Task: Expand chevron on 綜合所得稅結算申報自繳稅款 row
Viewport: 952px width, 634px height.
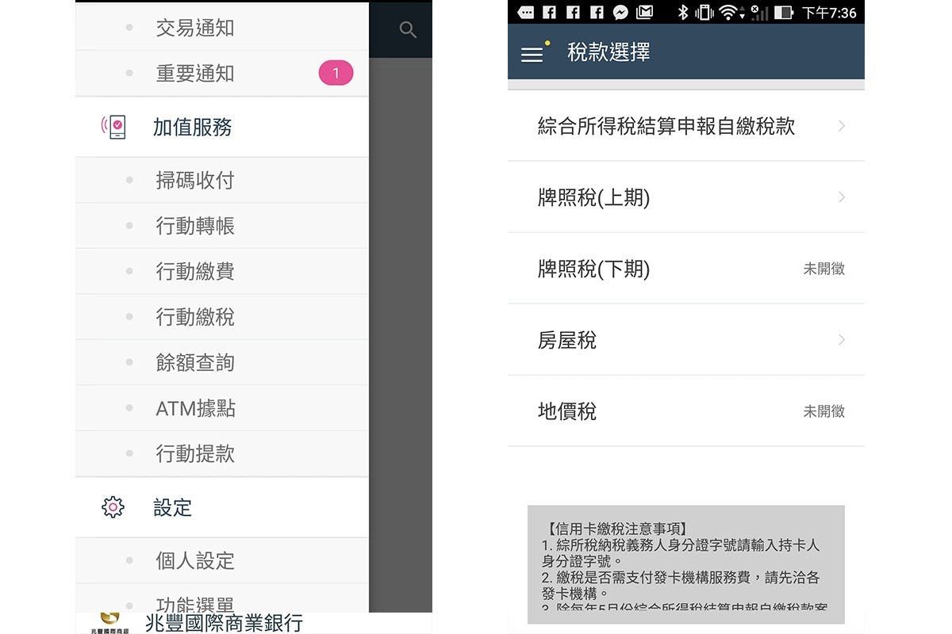Action: click(841, 126)
